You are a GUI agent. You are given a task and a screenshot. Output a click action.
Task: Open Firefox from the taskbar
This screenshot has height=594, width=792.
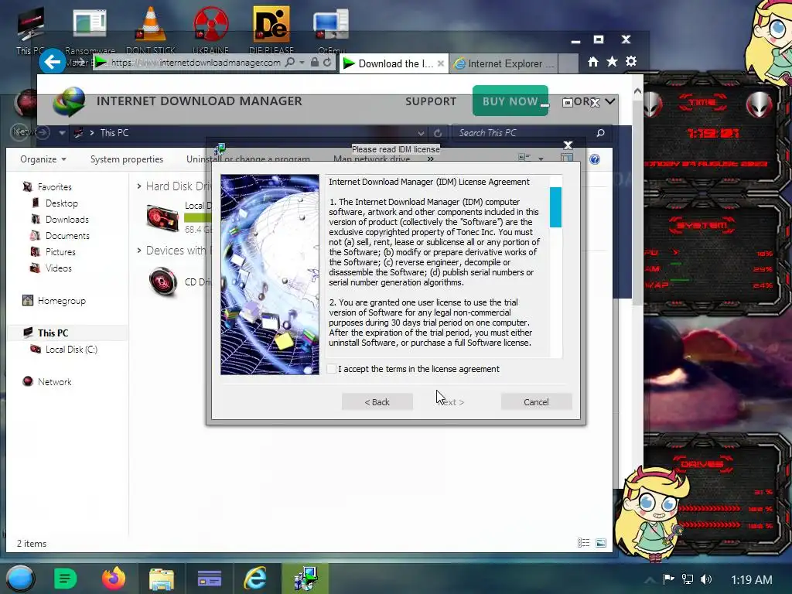(114, 579)
